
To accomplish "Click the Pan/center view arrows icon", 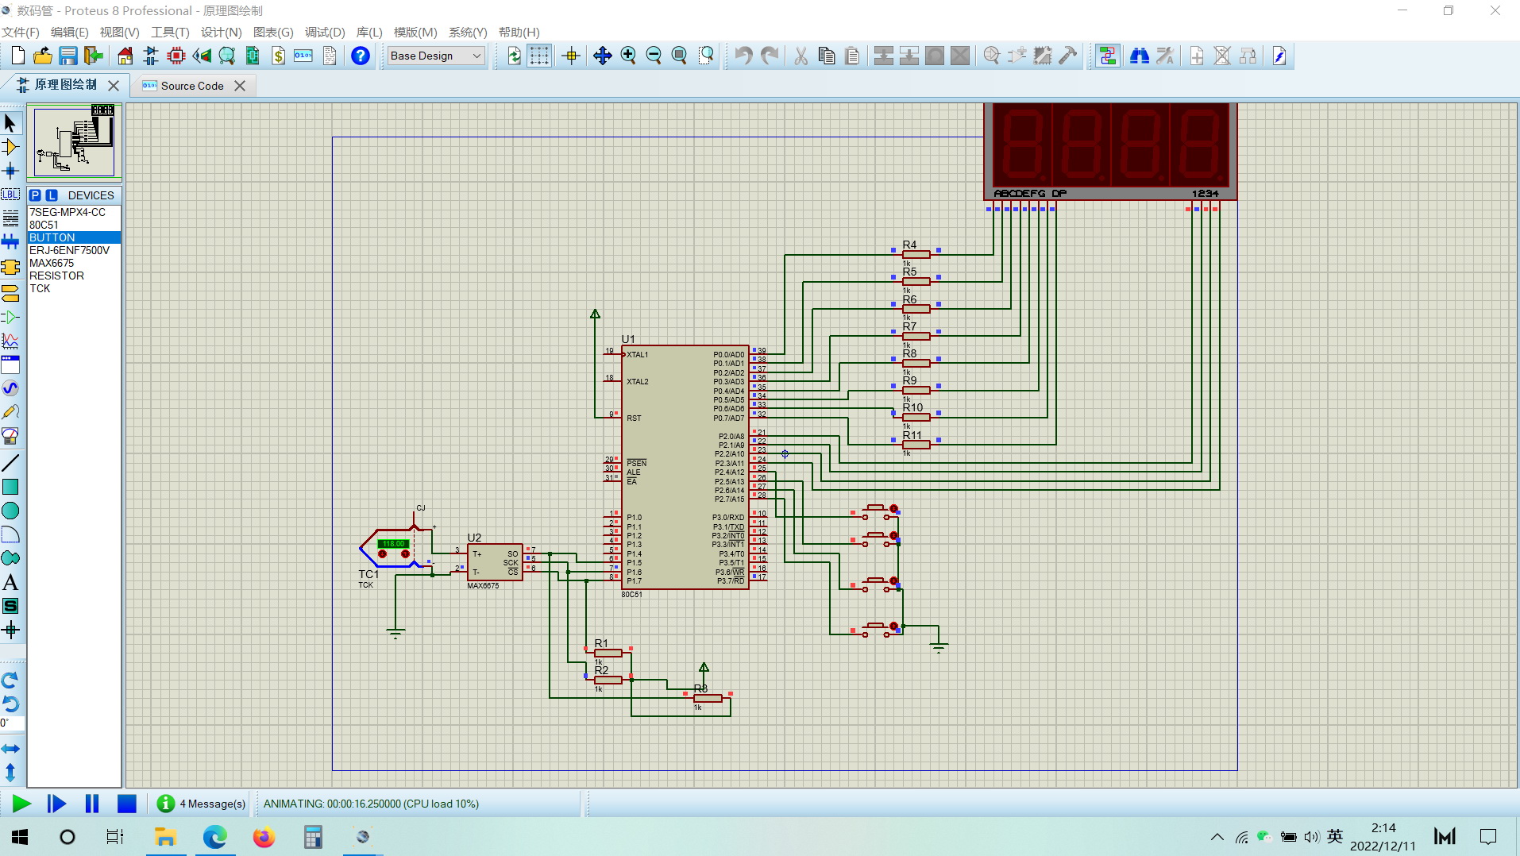I will [602, 56].
